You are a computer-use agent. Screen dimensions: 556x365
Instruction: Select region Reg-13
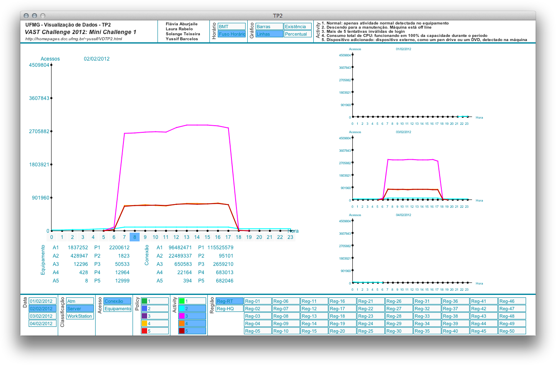(x=314, y=316)
